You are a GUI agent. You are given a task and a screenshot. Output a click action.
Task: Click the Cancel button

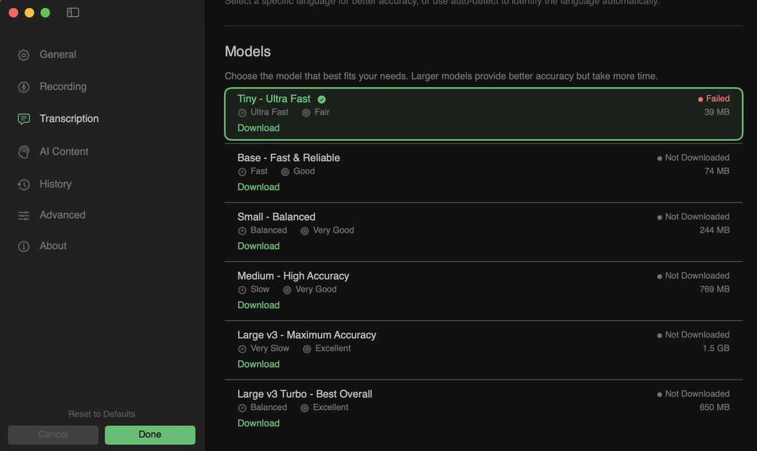coord(53,435)
